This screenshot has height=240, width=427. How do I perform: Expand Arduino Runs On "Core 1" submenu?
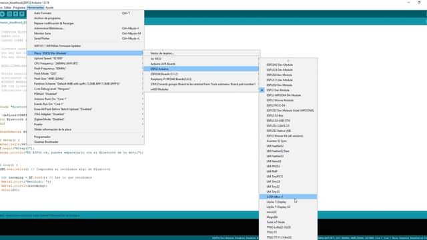click(85, 99)
